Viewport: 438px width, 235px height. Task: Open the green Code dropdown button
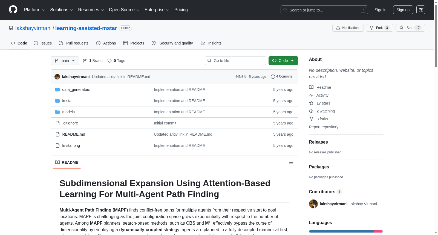[x=283, y=61]
